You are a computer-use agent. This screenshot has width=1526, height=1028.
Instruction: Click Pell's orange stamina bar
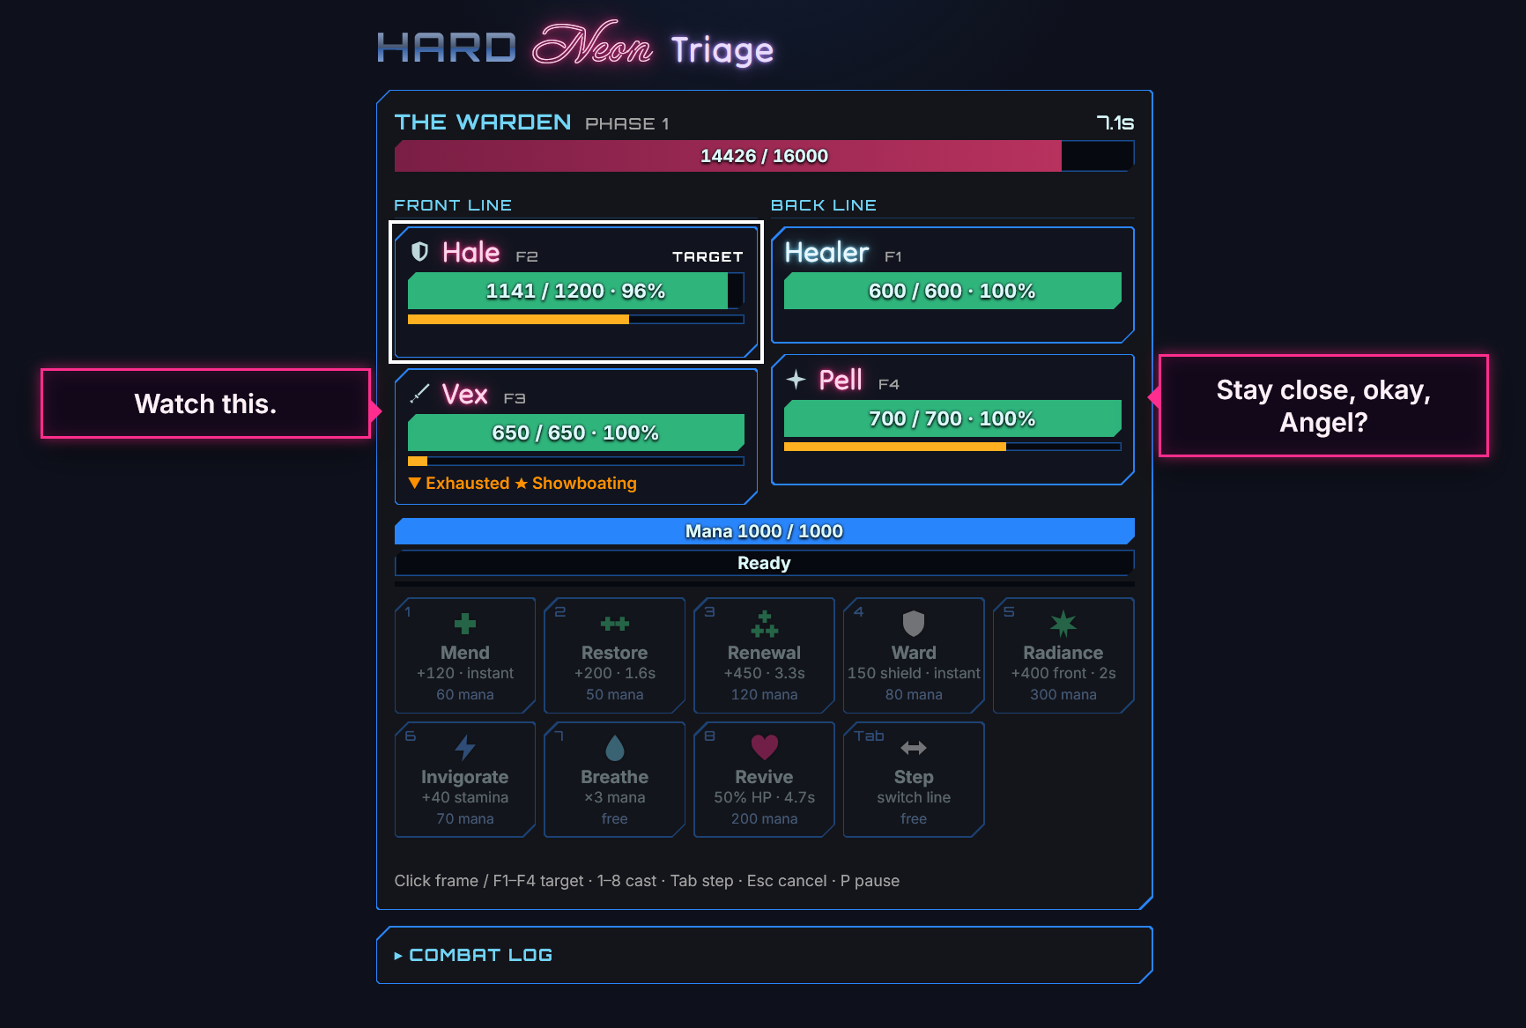(952, 447)
